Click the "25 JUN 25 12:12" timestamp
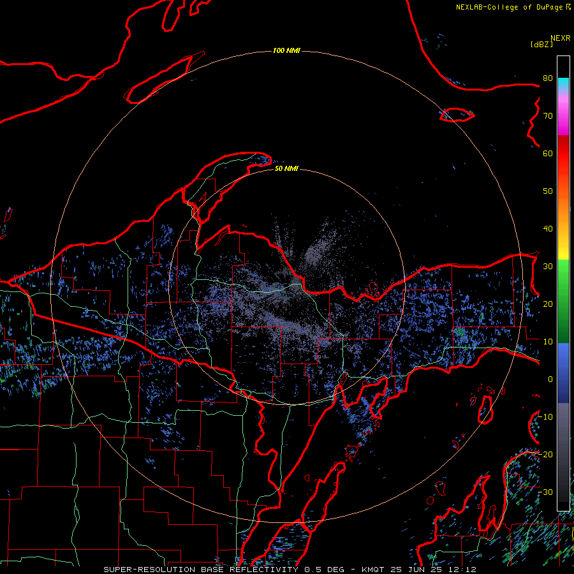The height and width of the screenshot is (574, 574). pyautogui.click(x=434, y=570)
